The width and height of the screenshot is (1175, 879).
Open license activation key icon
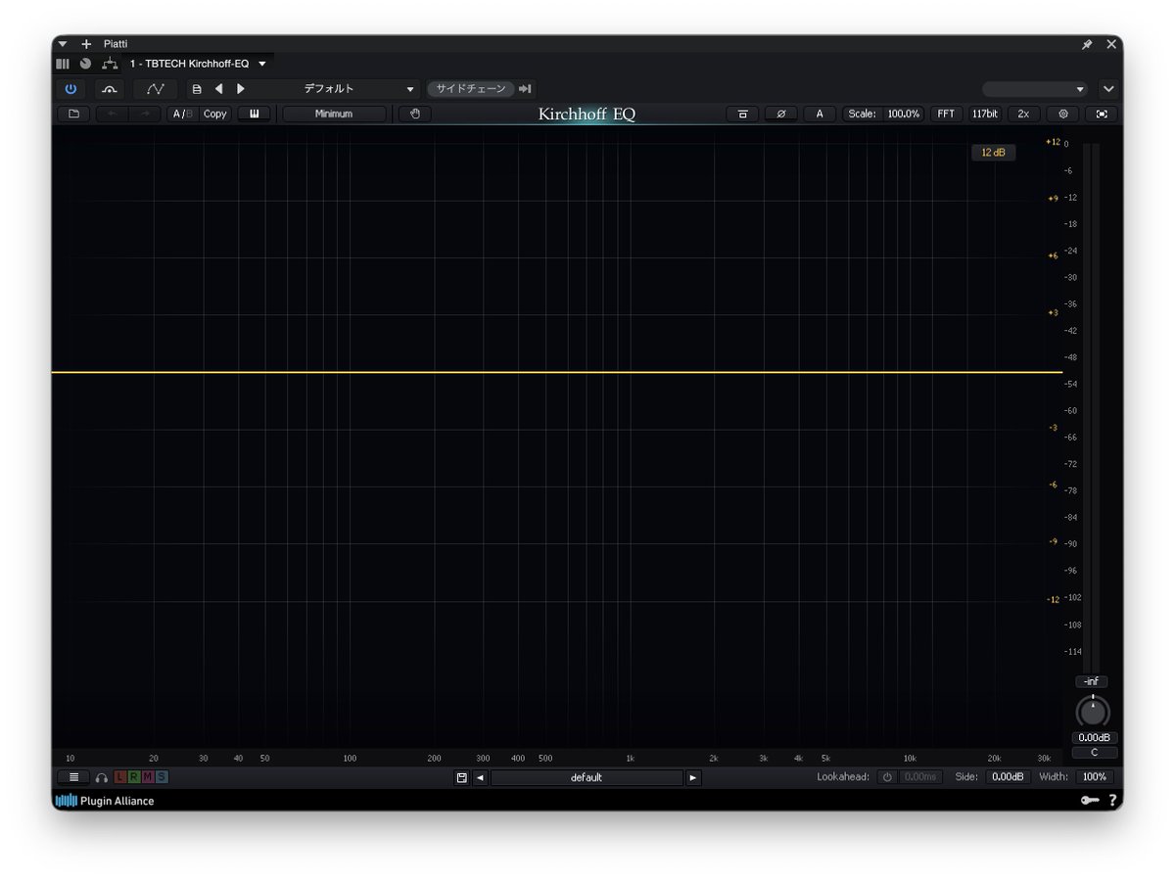click(x=1090, y=801)
